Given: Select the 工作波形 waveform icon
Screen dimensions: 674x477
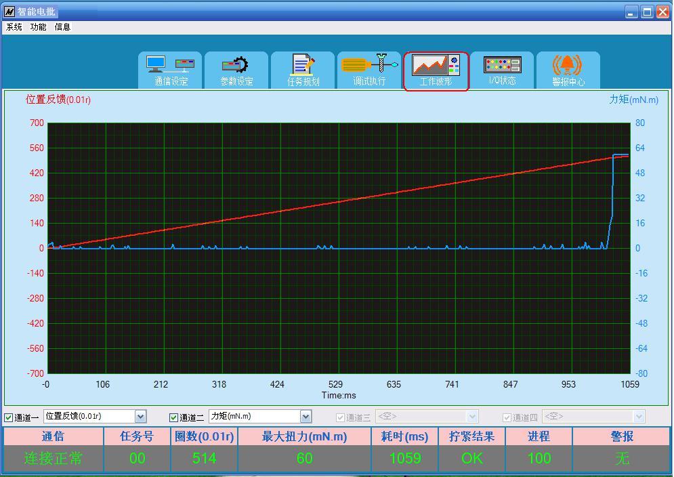Looking at the screenshot, I should (x=436, y=70).
